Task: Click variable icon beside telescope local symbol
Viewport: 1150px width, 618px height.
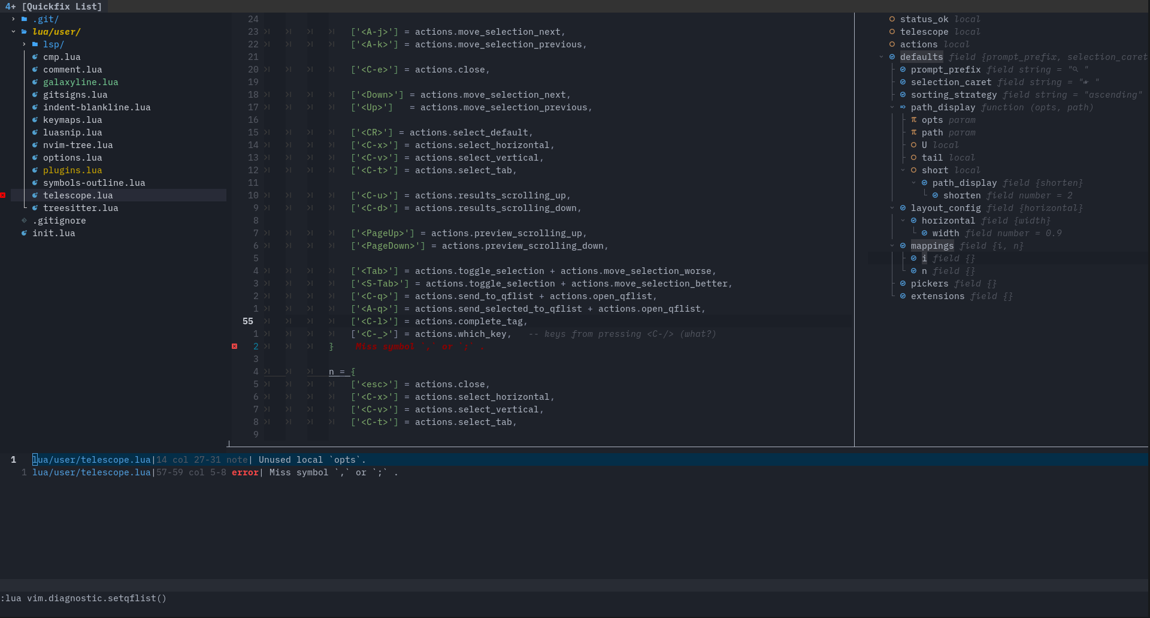Action: coord(892,32)
